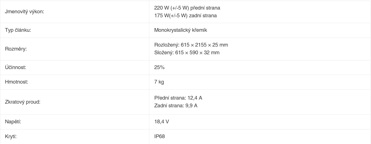This screenshot has height=144, width=371.
Task: Click the 'Krytí:' label
Action: coord(11,136)
